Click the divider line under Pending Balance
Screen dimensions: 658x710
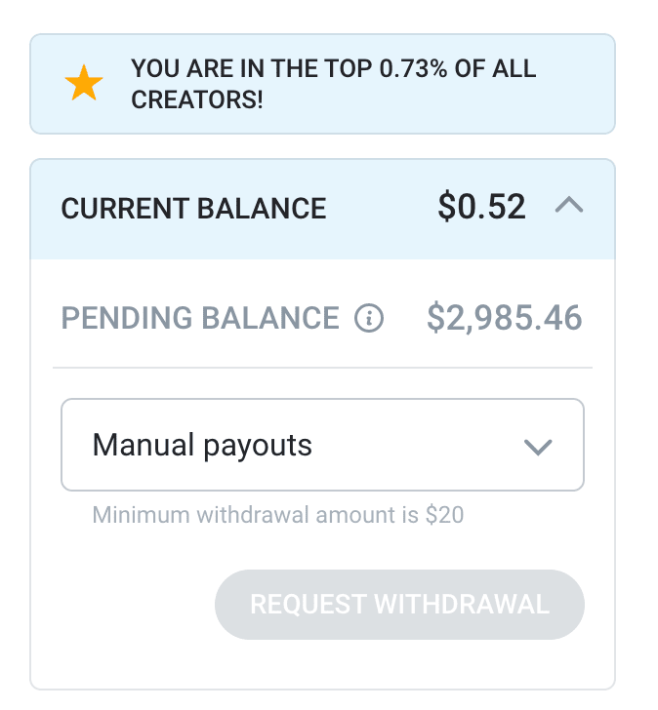click(322, 368)
